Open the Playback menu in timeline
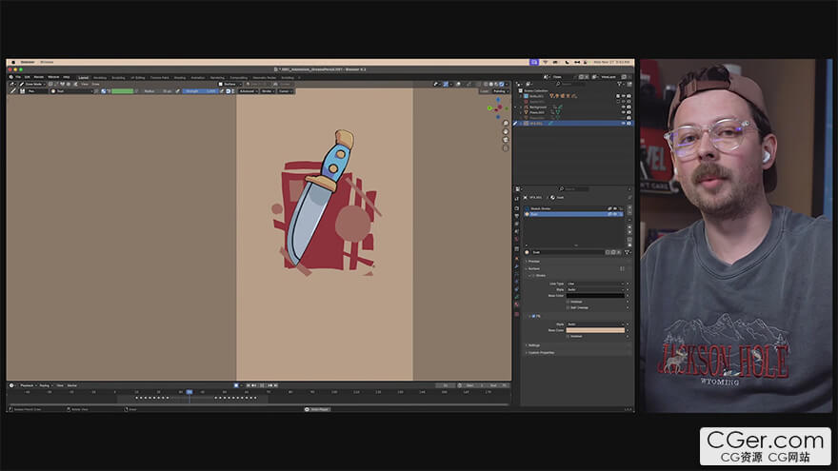838x471 pixels. click(x=28, y=385)
